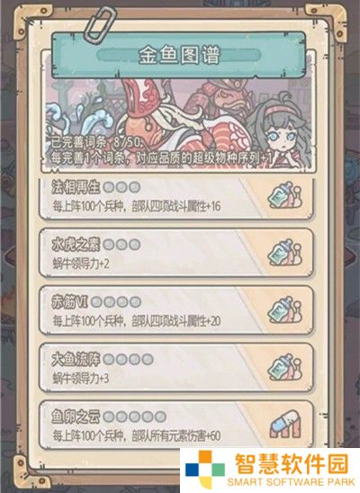Click the paperclip icon atop the panel

point(100,22)
